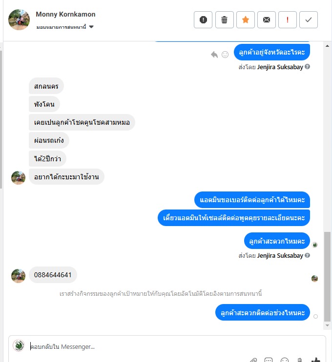The height and width of the screenshot is (362, 332).
Task: Open the assign conversation dropdown under Monny Kornkamon
Action: pyautogui.click(x=65, y=27)
